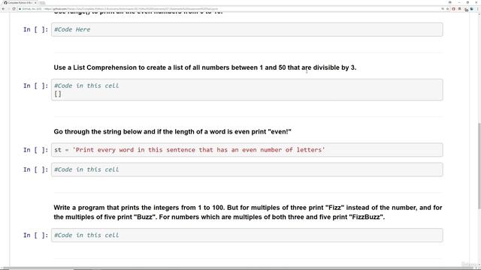Open a new tab next to the GitHub tab
This screenshot has width=481, height=270.
click(42, 3)
